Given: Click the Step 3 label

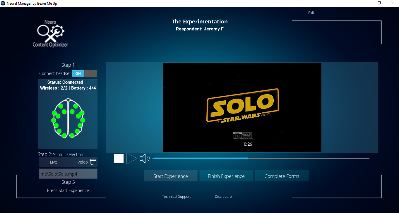Looking at the screenshot, I should tap(68, 182).
